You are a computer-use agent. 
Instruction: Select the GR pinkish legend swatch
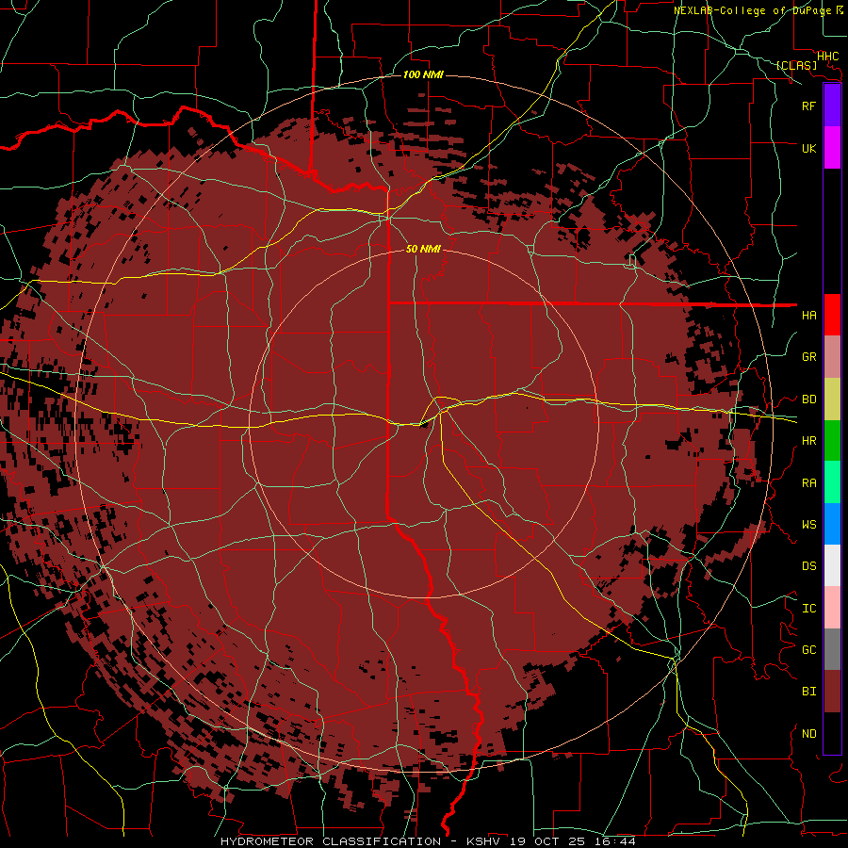(832, 357)
